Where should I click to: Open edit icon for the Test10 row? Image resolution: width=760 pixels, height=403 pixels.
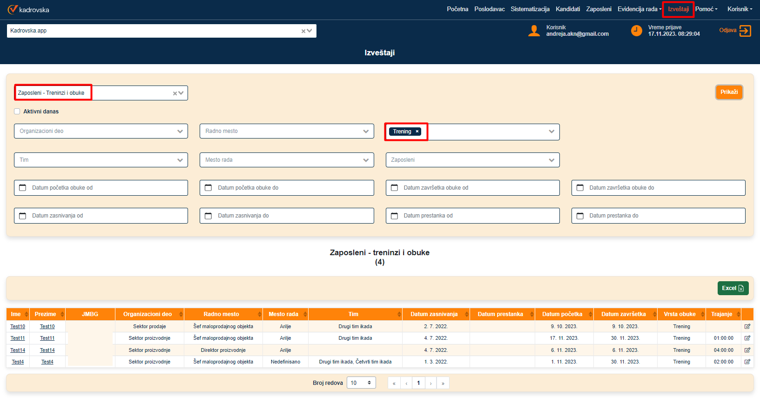click(747, 326)
